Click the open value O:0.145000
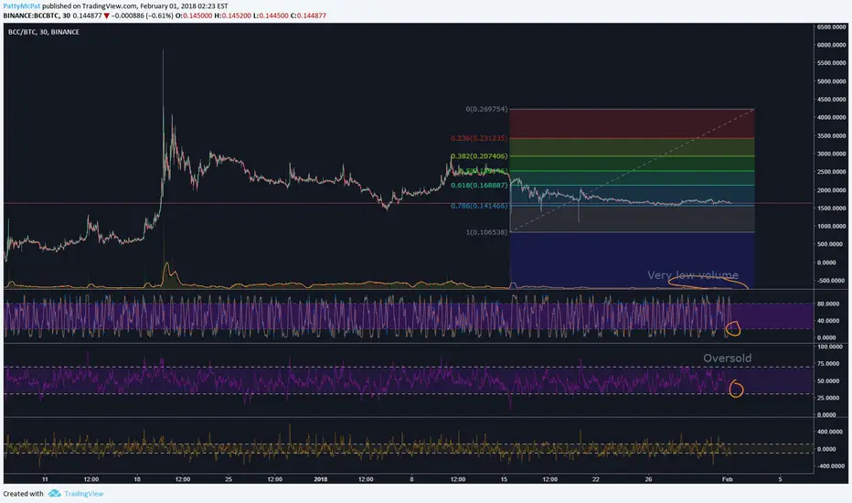 (194, 16)
